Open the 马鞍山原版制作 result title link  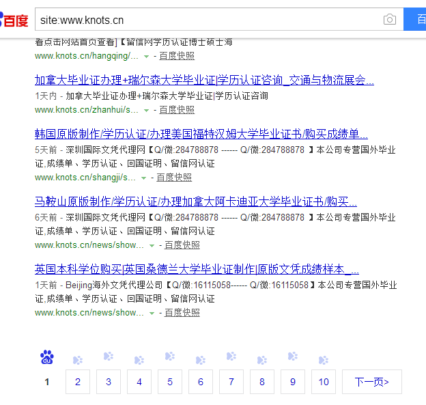click(x=195, y=201)
